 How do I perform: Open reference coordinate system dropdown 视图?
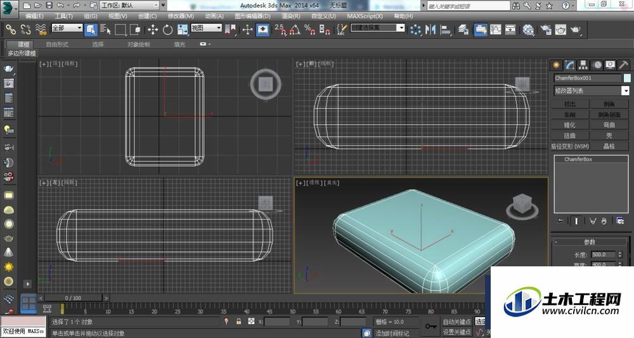(x=206, y=28)
